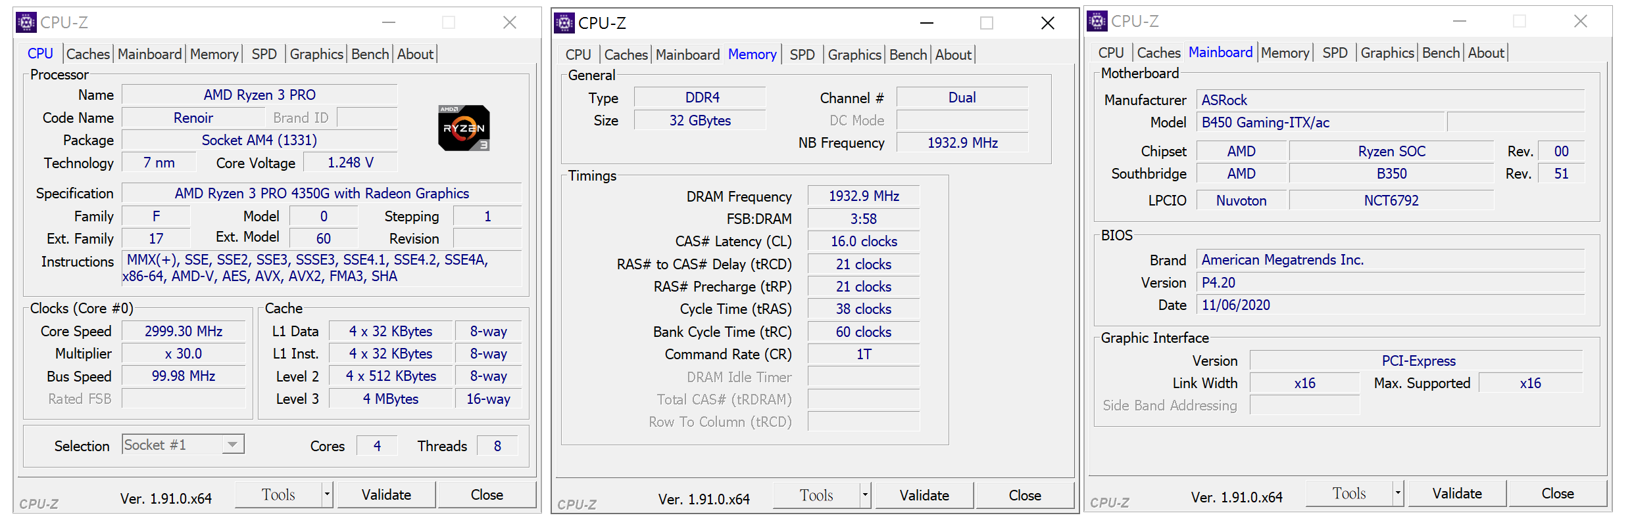Click Validate button in middle Memory window
The width and height of the screenshot is (1632, 526).
pos(924,495)
